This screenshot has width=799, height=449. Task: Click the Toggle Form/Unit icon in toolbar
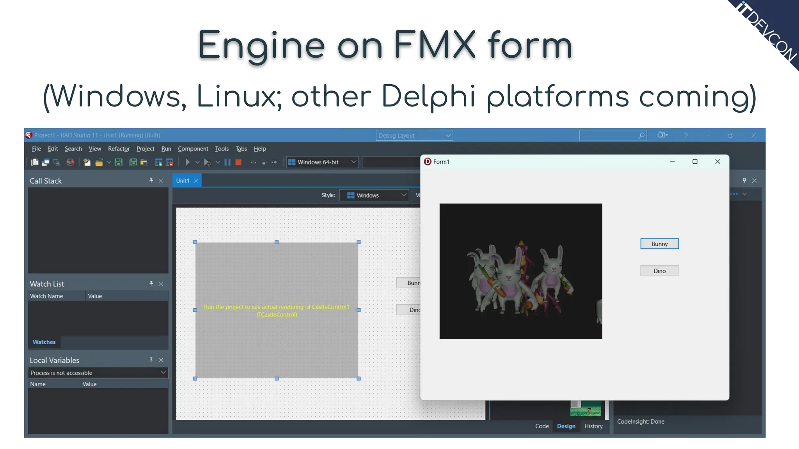coord(57,162)
